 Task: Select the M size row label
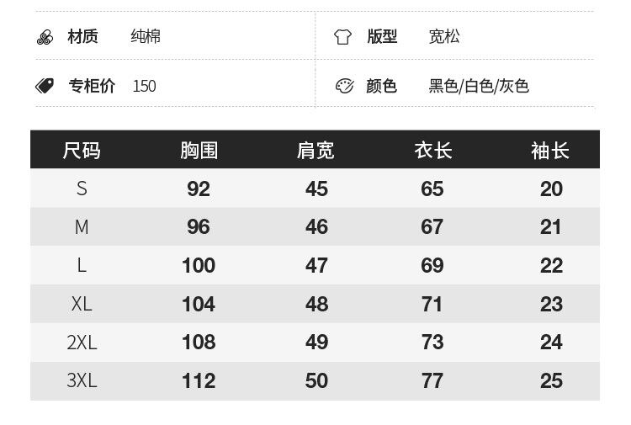click(82, 227)
